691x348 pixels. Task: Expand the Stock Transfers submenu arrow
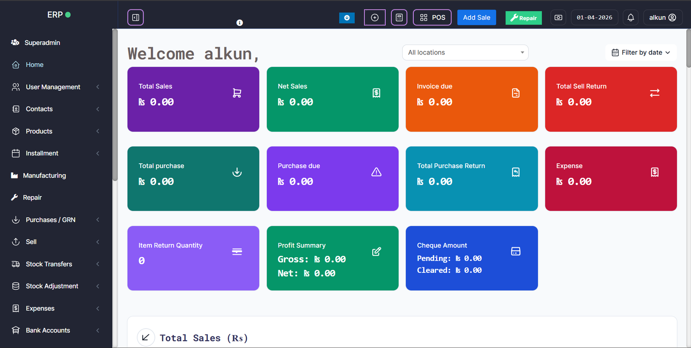click(x=98, y=264)
